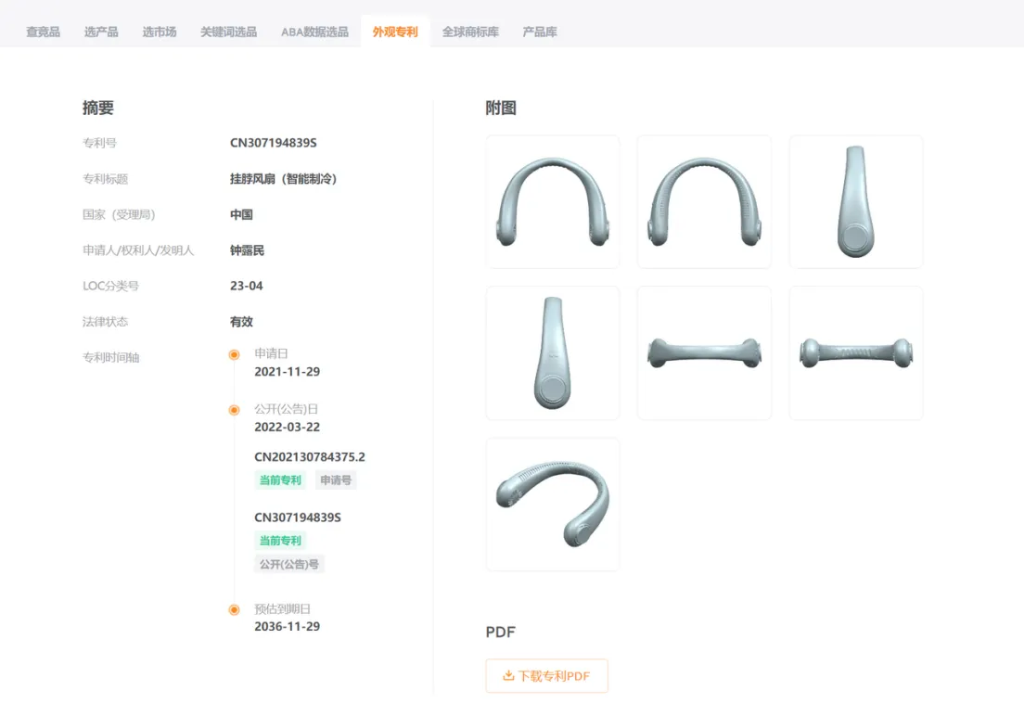This screenshot has width=1024, height=716.
Task: Open the last bottom-angle fan image thumbnail
Action: coord(552,504)
